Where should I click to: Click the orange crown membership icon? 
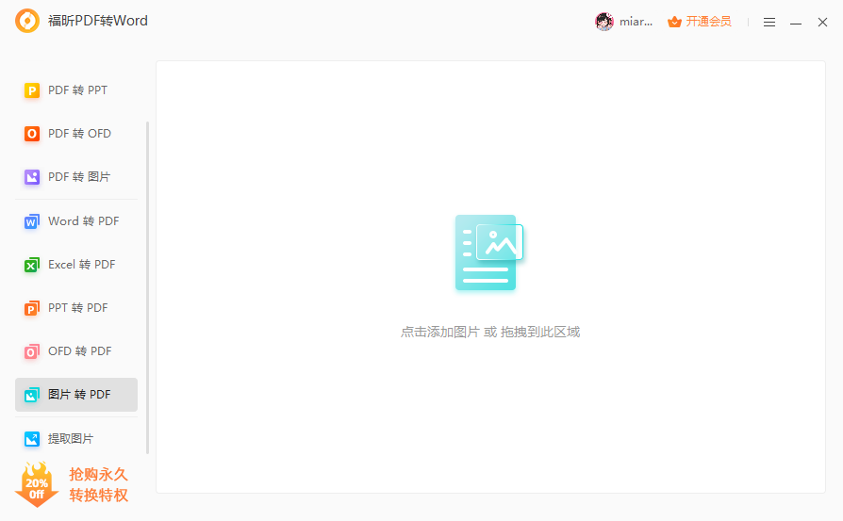click(674, 22)
